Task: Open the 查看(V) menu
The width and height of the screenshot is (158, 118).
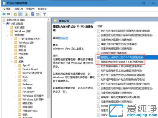Action: coord(30,9)
